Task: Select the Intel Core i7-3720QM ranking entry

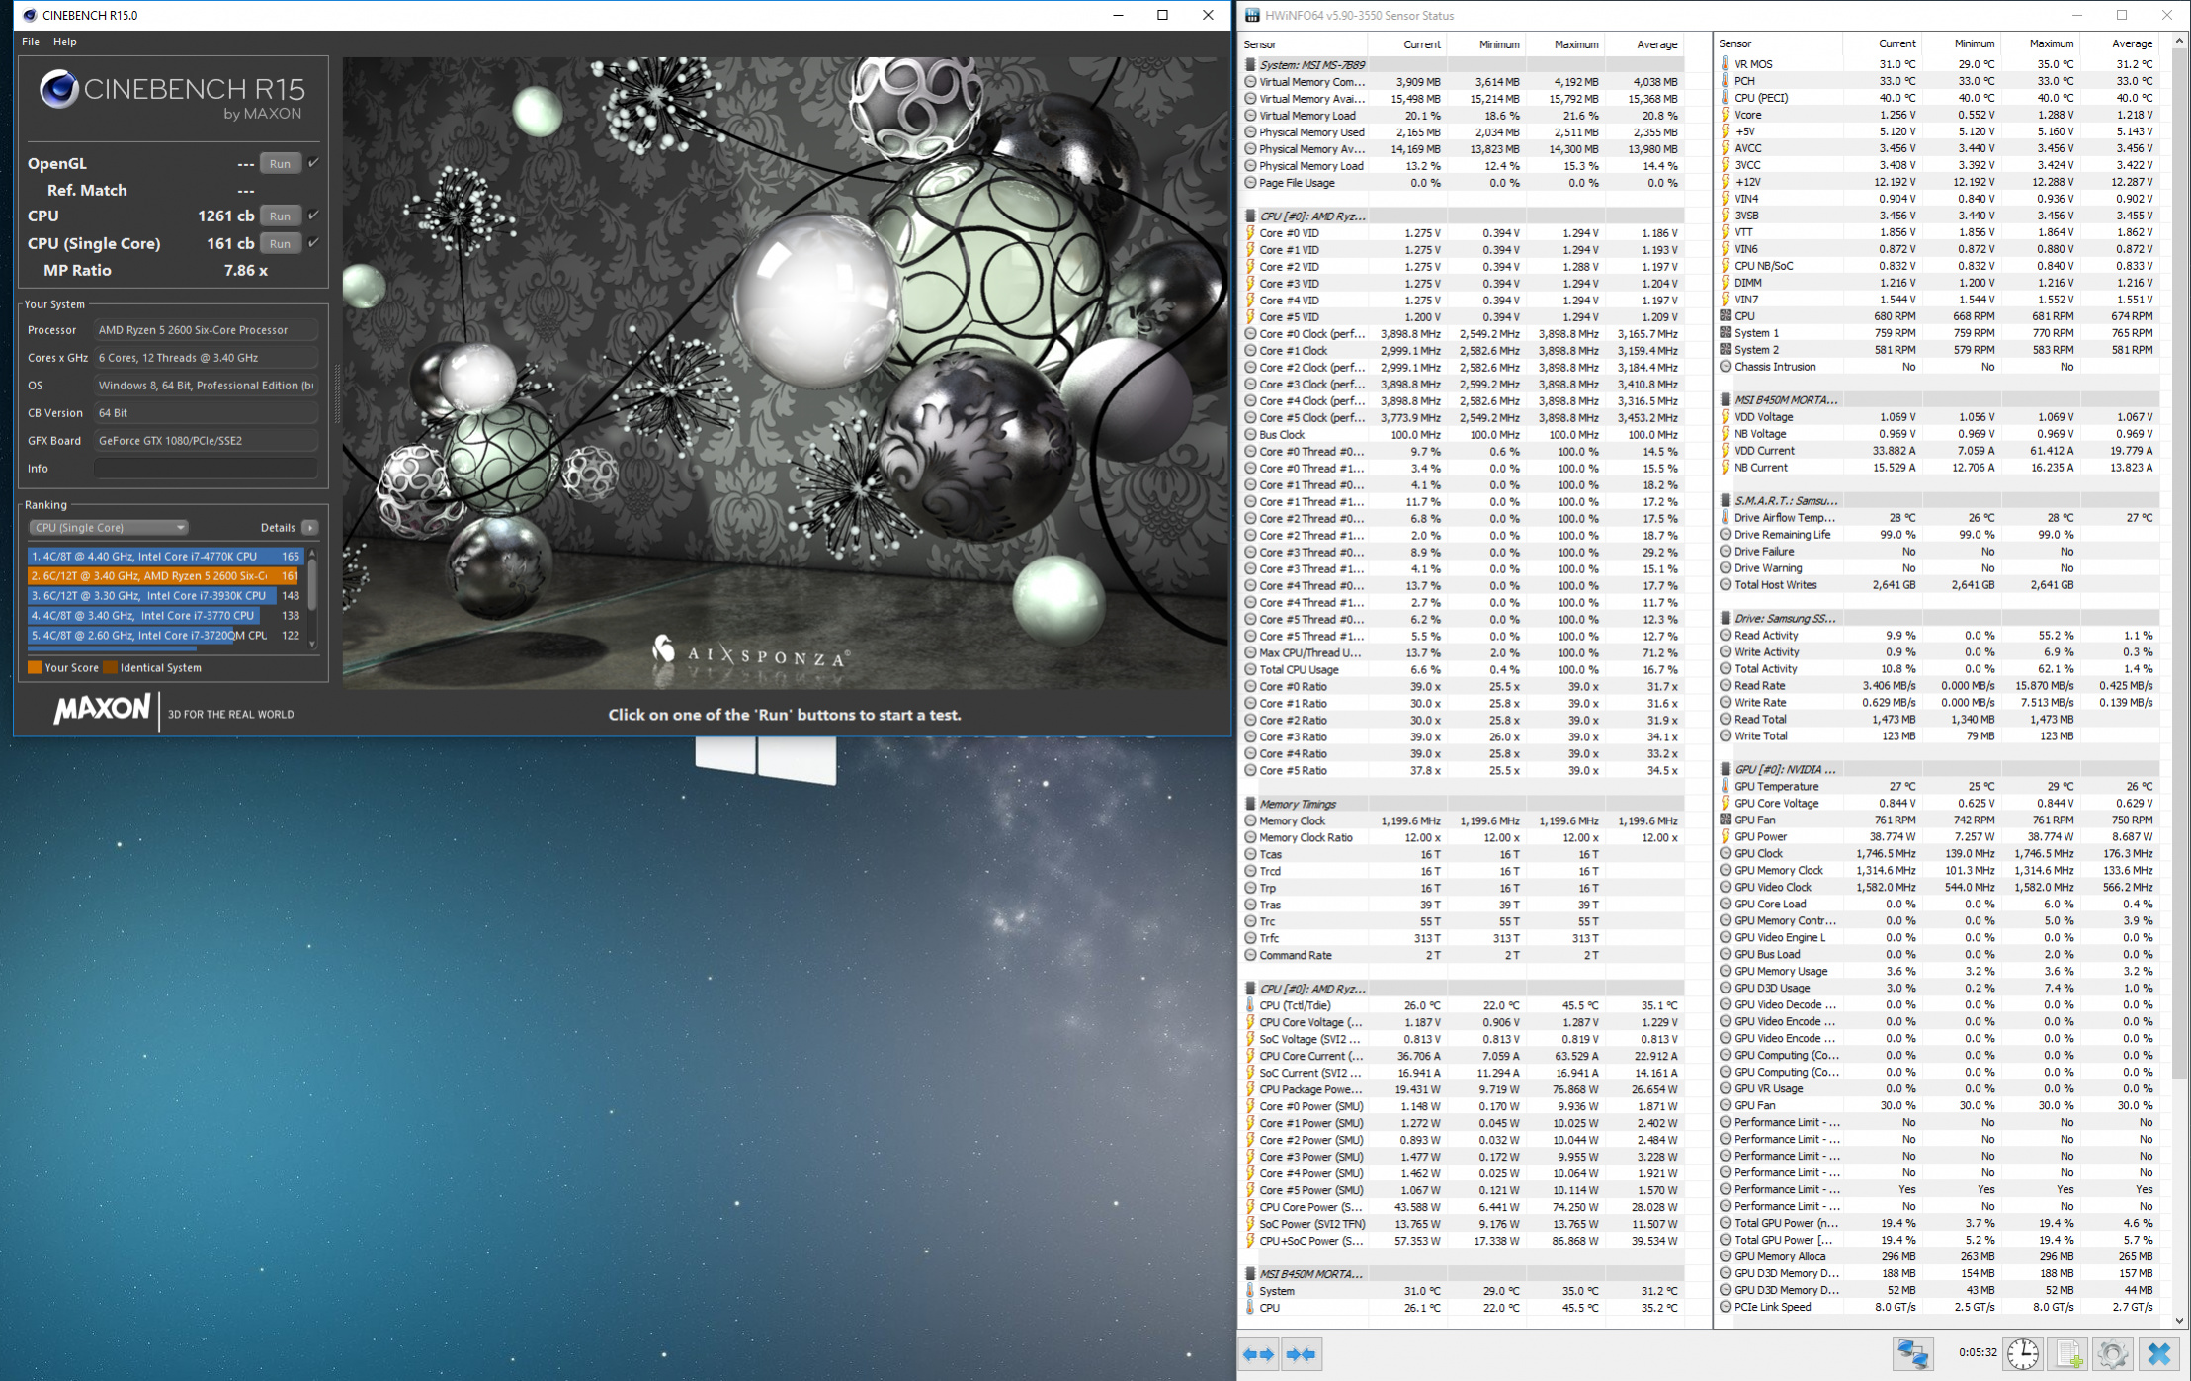Action: [165, 636]
